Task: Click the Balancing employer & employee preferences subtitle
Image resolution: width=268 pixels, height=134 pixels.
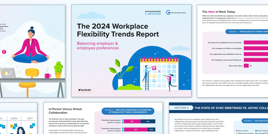Action: click(98, 46)
